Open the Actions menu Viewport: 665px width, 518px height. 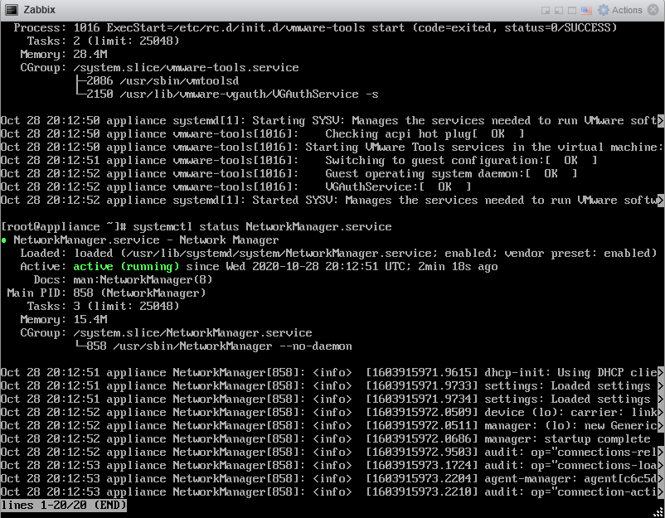pyautogui.click(x=627, y=10)
